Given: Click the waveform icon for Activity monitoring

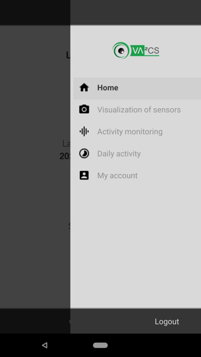Looking at the screenshot, I should 84,131.
